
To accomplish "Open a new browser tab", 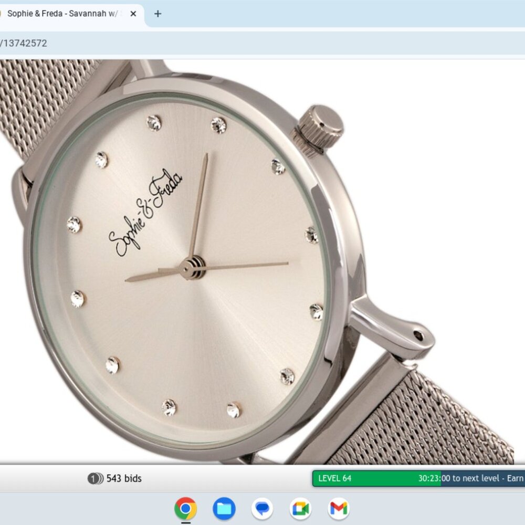I will (x=157, y=14).
